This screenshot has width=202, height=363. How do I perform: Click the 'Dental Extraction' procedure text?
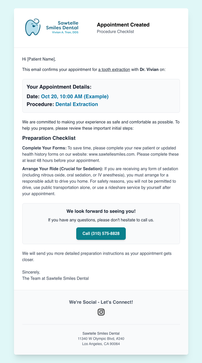[x=76, y=104]
